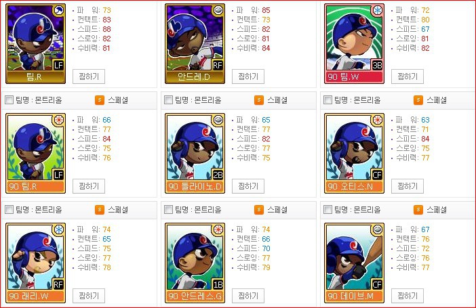Open the gold 팀.R player card image
The width and height of the screenshot is (476, 308).
coord(35,43)
